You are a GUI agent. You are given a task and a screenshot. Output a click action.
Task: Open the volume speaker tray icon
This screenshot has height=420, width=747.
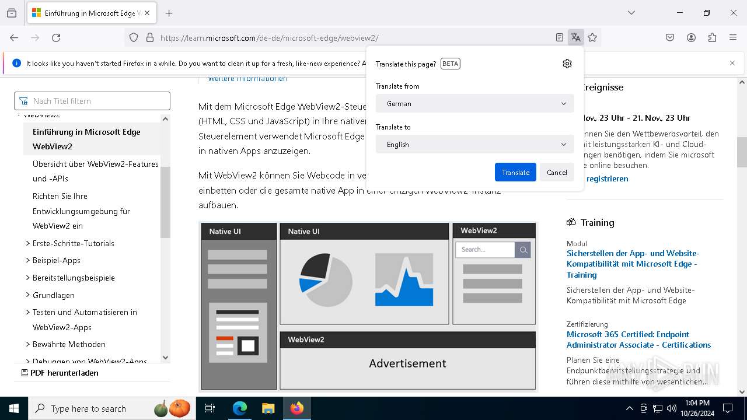672,408
